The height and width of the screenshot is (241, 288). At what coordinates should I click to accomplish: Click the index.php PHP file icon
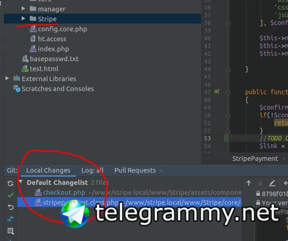click(x=33, y=49)
